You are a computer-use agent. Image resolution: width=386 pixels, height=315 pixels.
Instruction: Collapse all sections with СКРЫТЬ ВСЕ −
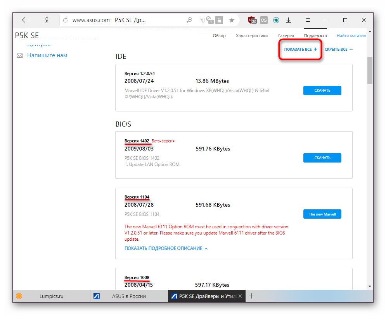(x=338, y=50)
